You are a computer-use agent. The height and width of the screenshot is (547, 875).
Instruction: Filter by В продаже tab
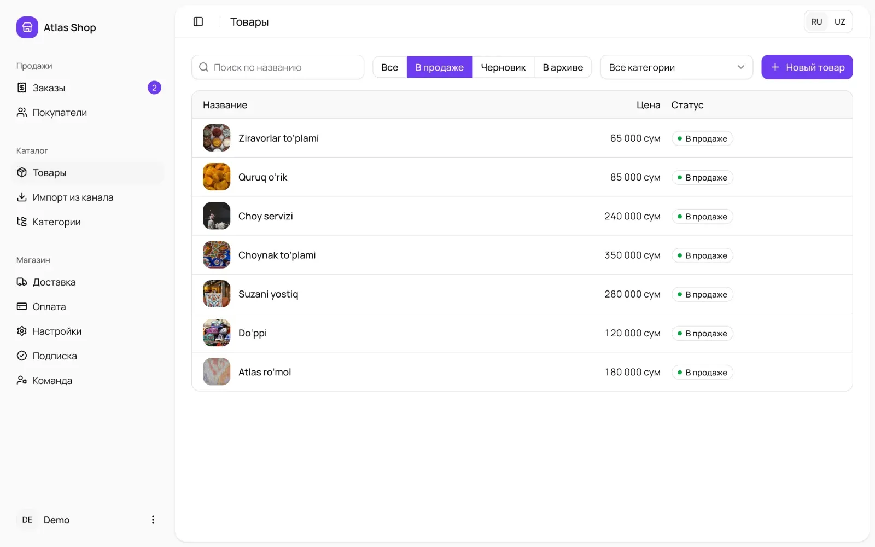[x=440, y=67]
